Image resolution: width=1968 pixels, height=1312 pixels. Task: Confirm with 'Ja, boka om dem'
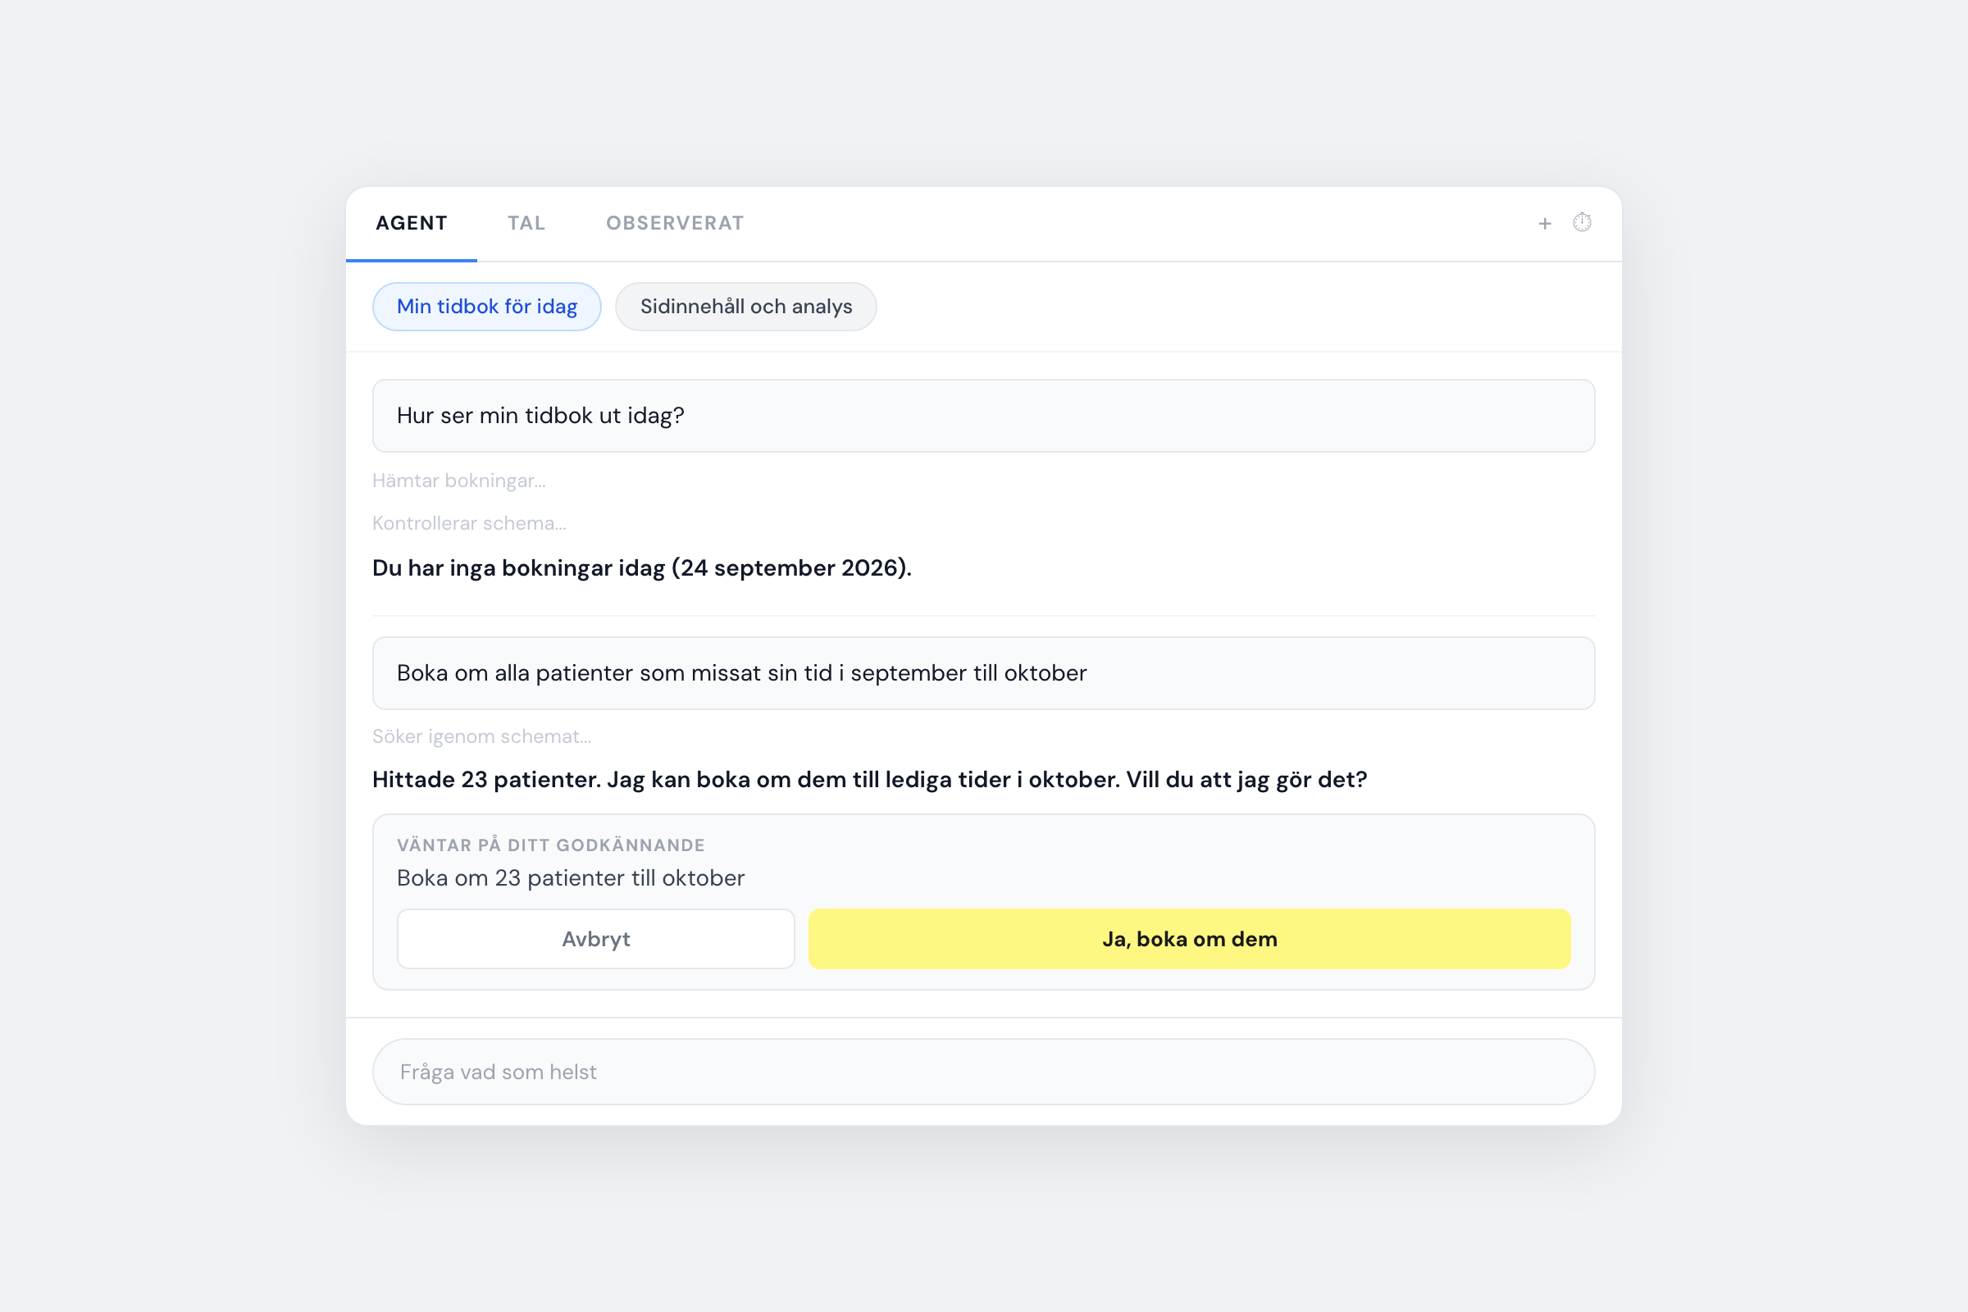click(x=1189, y=939)
